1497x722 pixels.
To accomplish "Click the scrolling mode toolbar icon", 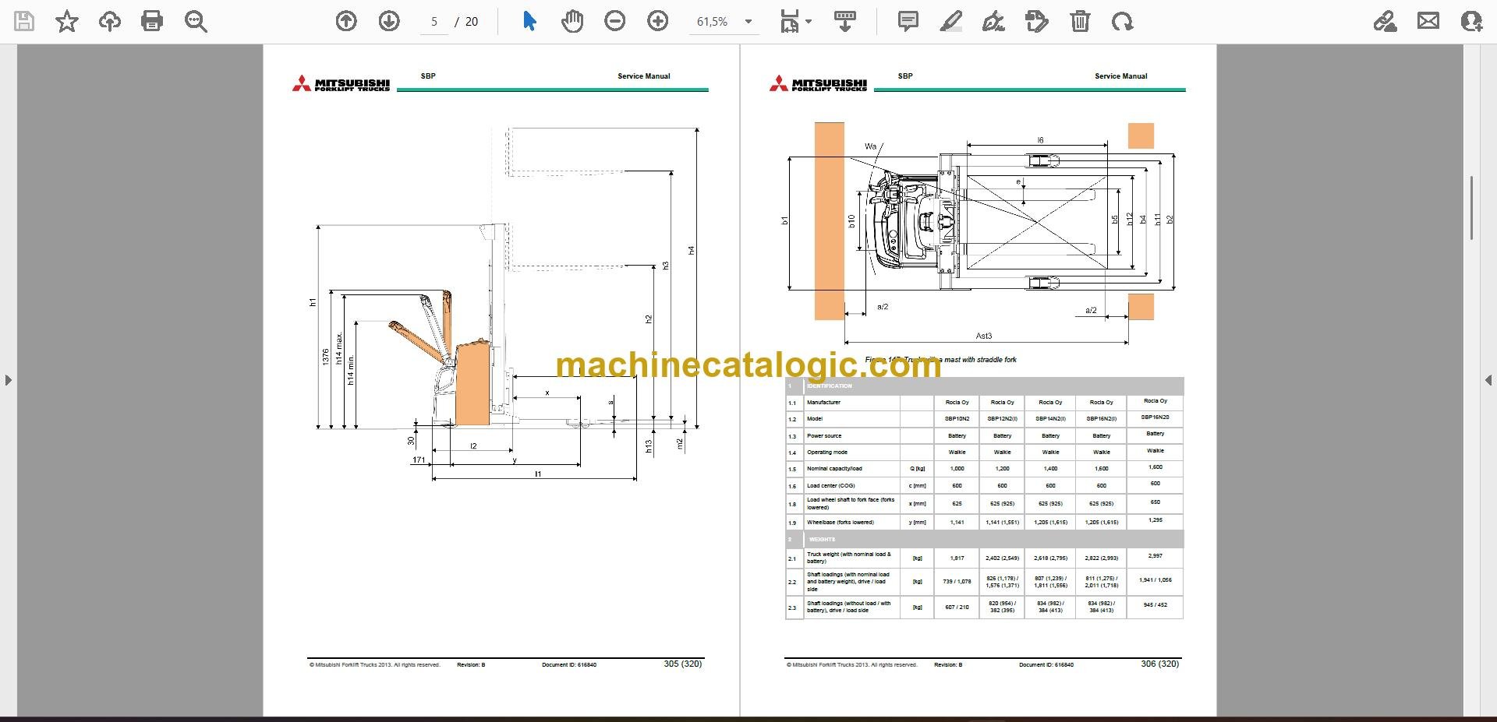I will pos(845,21).
